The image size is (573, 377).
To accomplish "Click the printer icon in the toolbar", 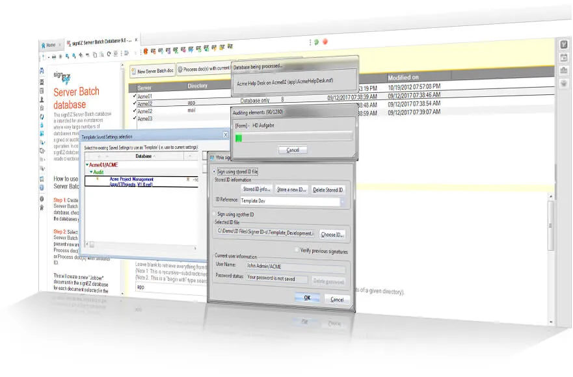I will click(x=54, y=57).
